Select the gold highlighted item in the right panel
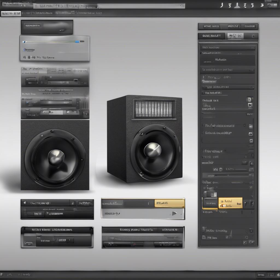The image size is (280, 280). (230, 203)
